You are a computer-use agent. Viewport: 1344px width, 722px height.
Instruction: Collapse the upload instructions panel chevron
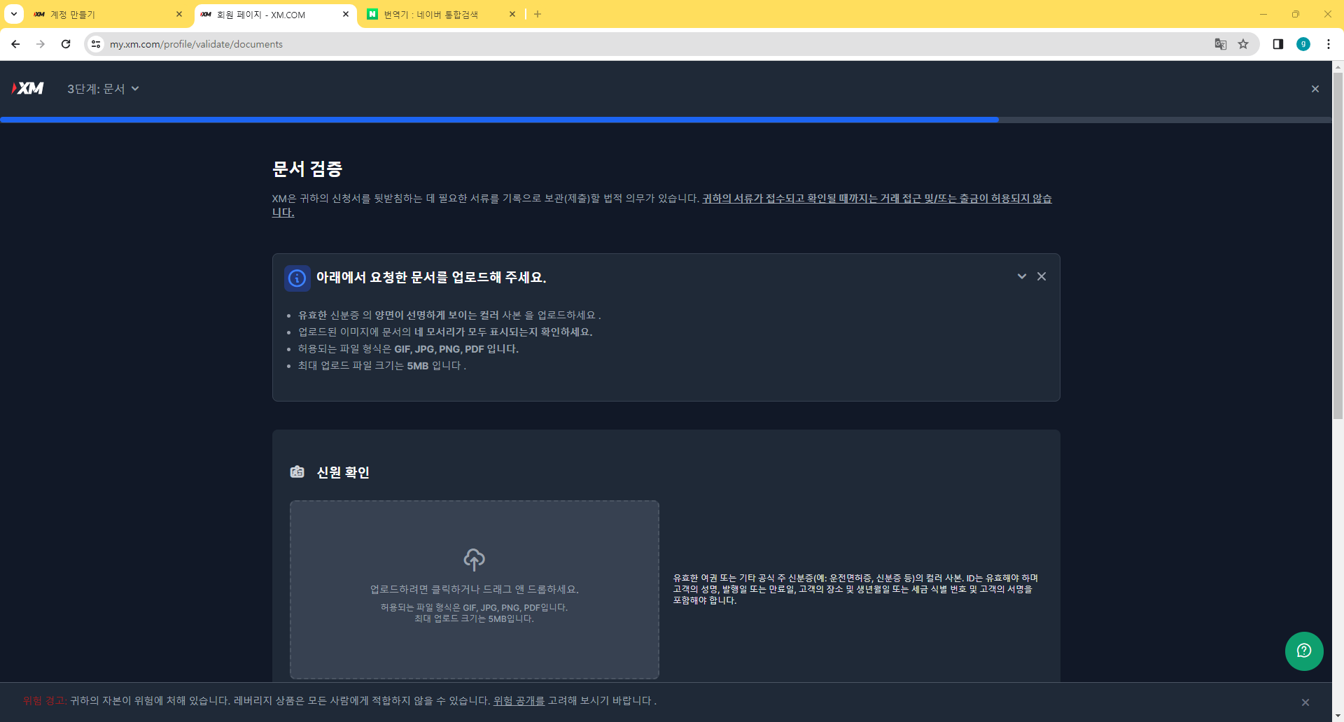tap(1023, 276)
